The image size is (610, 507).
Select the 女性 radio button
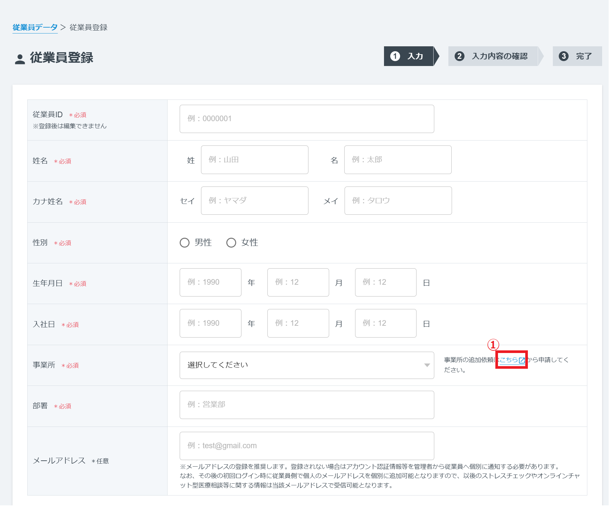click(231, 243)
